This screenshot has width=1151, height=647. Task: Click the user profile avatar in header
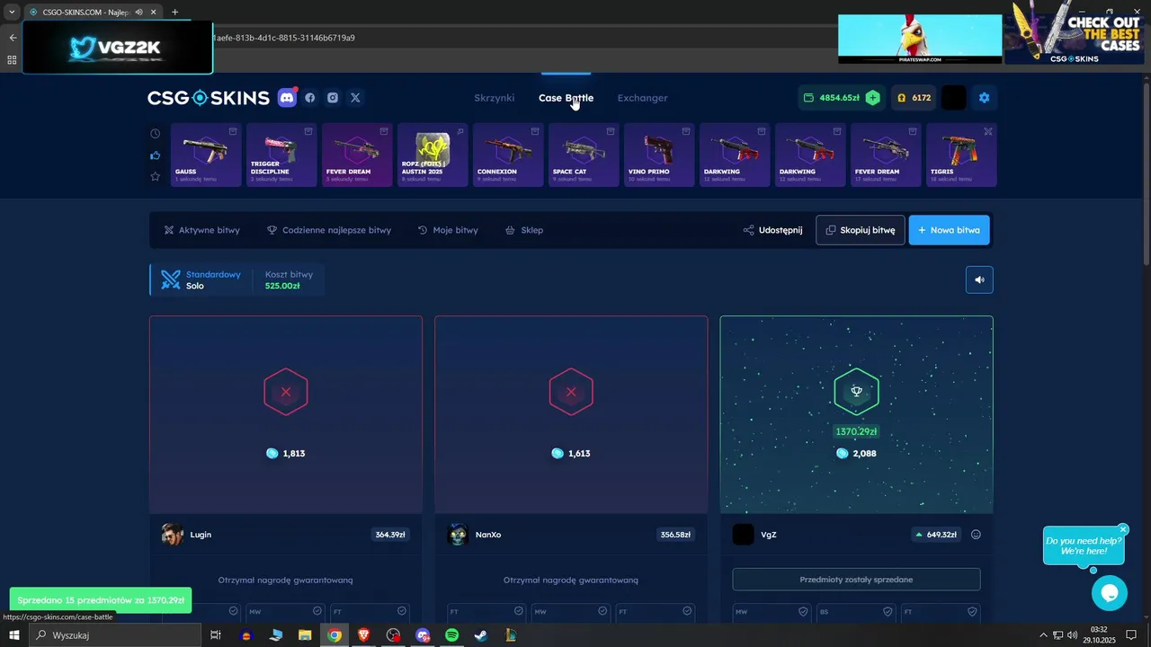(953, 98)
